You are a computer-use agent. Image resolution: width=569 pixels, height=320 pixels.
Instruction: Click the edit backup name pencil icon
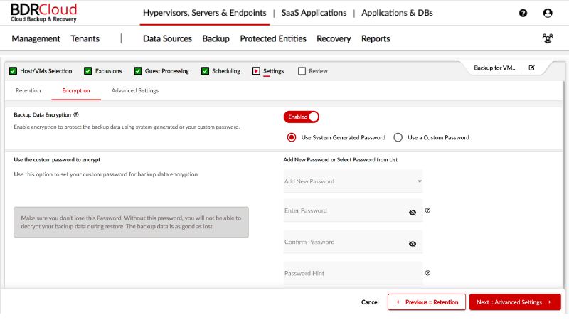(x=531, y=68)
